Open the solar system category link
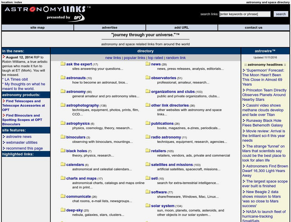The width and height of the screenshot is (291, 222). point(163,206)
